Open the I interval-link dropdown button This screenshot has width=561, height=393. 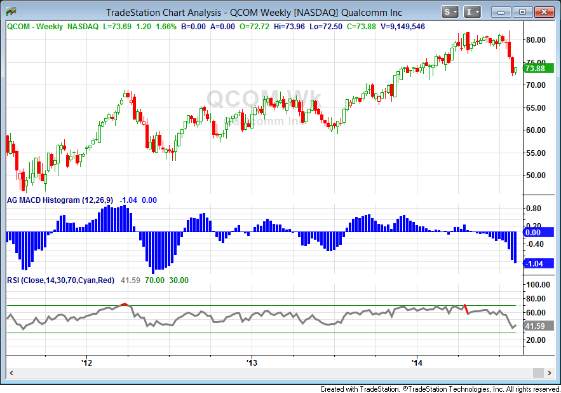point(472,12)
